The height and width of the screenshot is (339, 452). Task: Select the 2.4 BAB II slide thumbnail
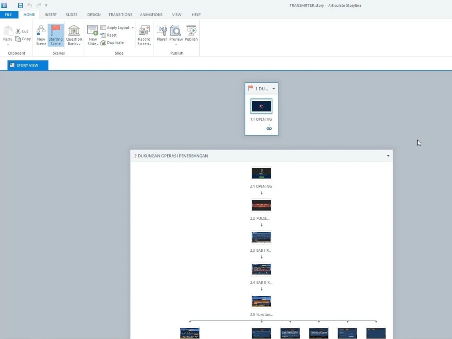coord(261,269)
